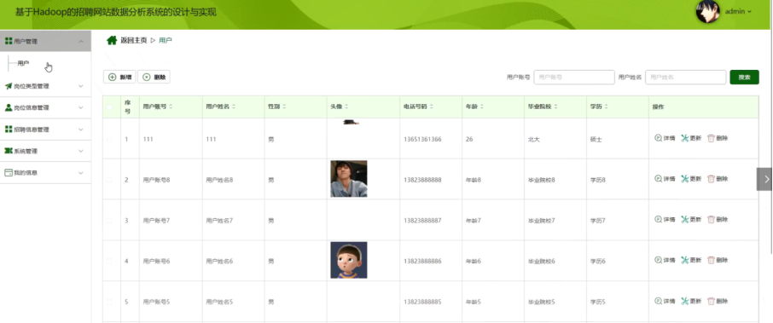
Task: Check the row checkbox for 用户账号8
Action: pos(109,180)
